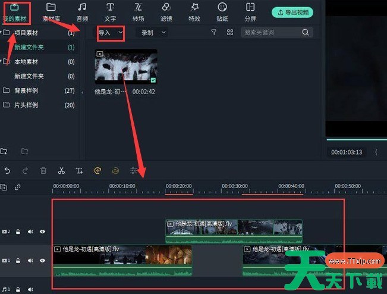Click the undo arrow in timeline toolbar
The image size is (387, 294).
(x=7, y=171)
